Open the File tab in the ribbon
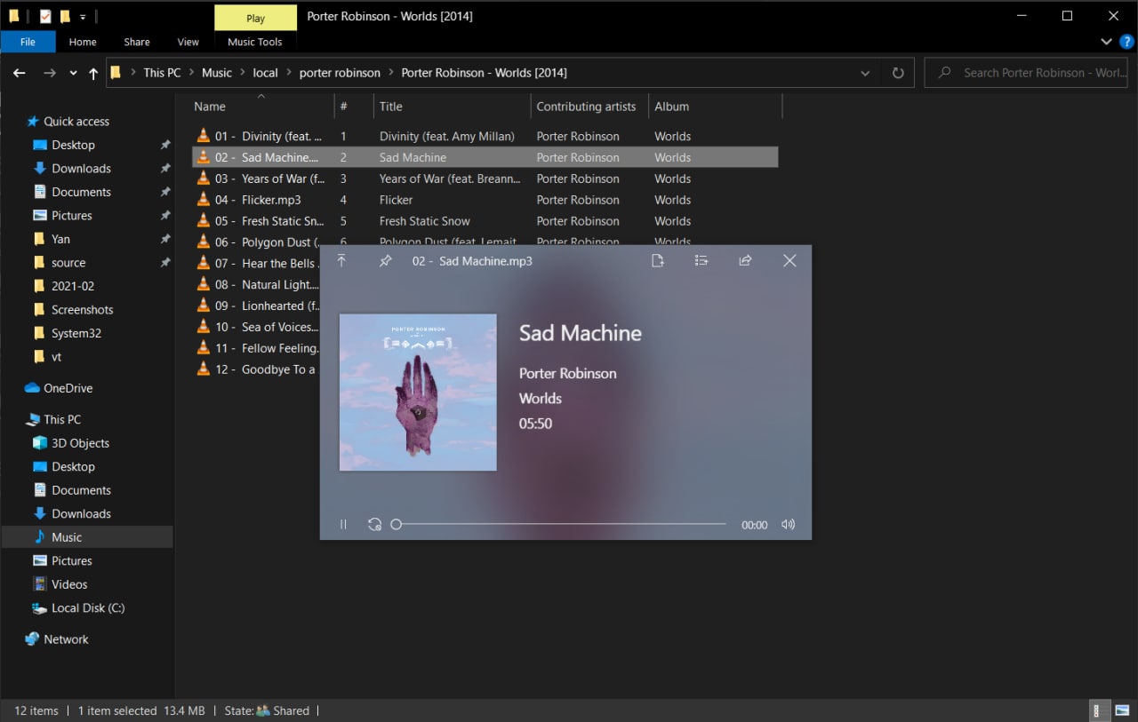 (x=28, y=42)
